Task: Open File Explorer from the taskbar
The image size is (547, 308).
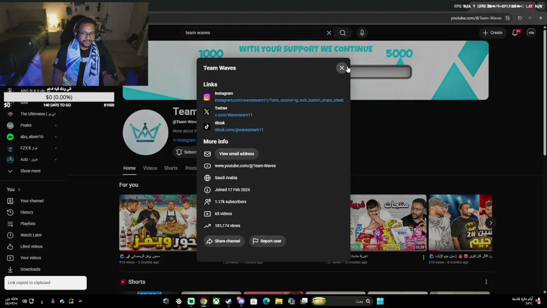Action: click(279, 301)
